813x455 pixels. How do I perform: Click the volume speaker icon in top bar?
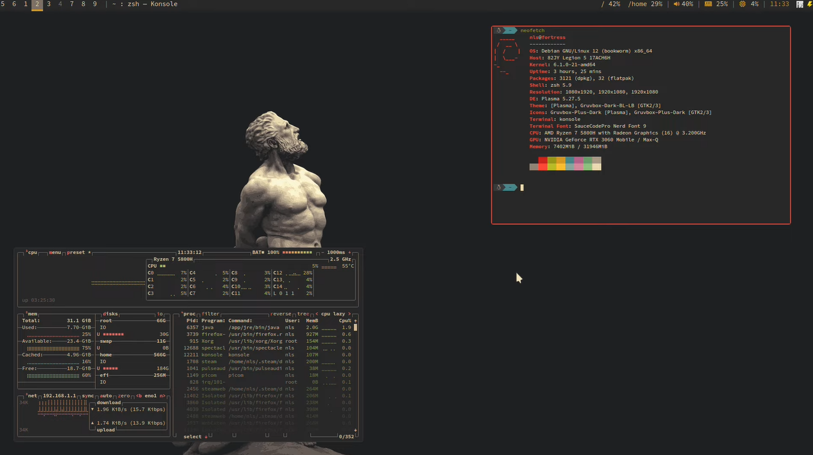(677, 5)
